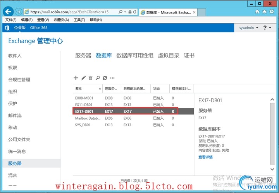Screen dimensions: 279x193
Task: Select the 数据库 tab
Action: [x=104, y=56]
